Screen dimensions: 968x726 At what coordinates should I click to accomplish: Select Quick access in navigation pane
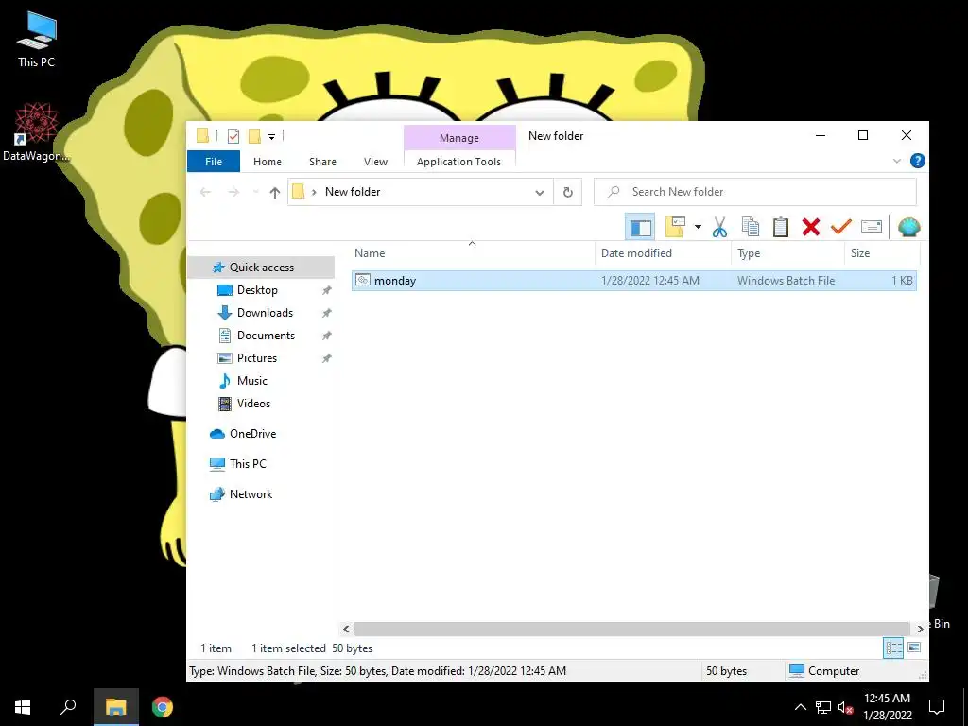[261, 268]
